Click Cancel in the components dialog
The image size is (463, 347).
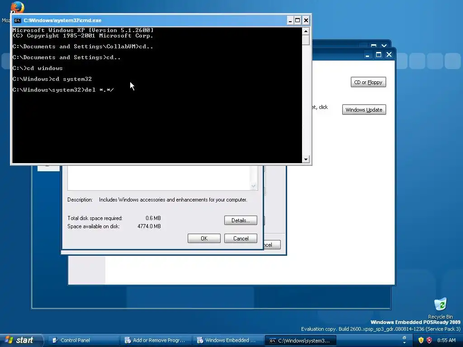[241, 239]
